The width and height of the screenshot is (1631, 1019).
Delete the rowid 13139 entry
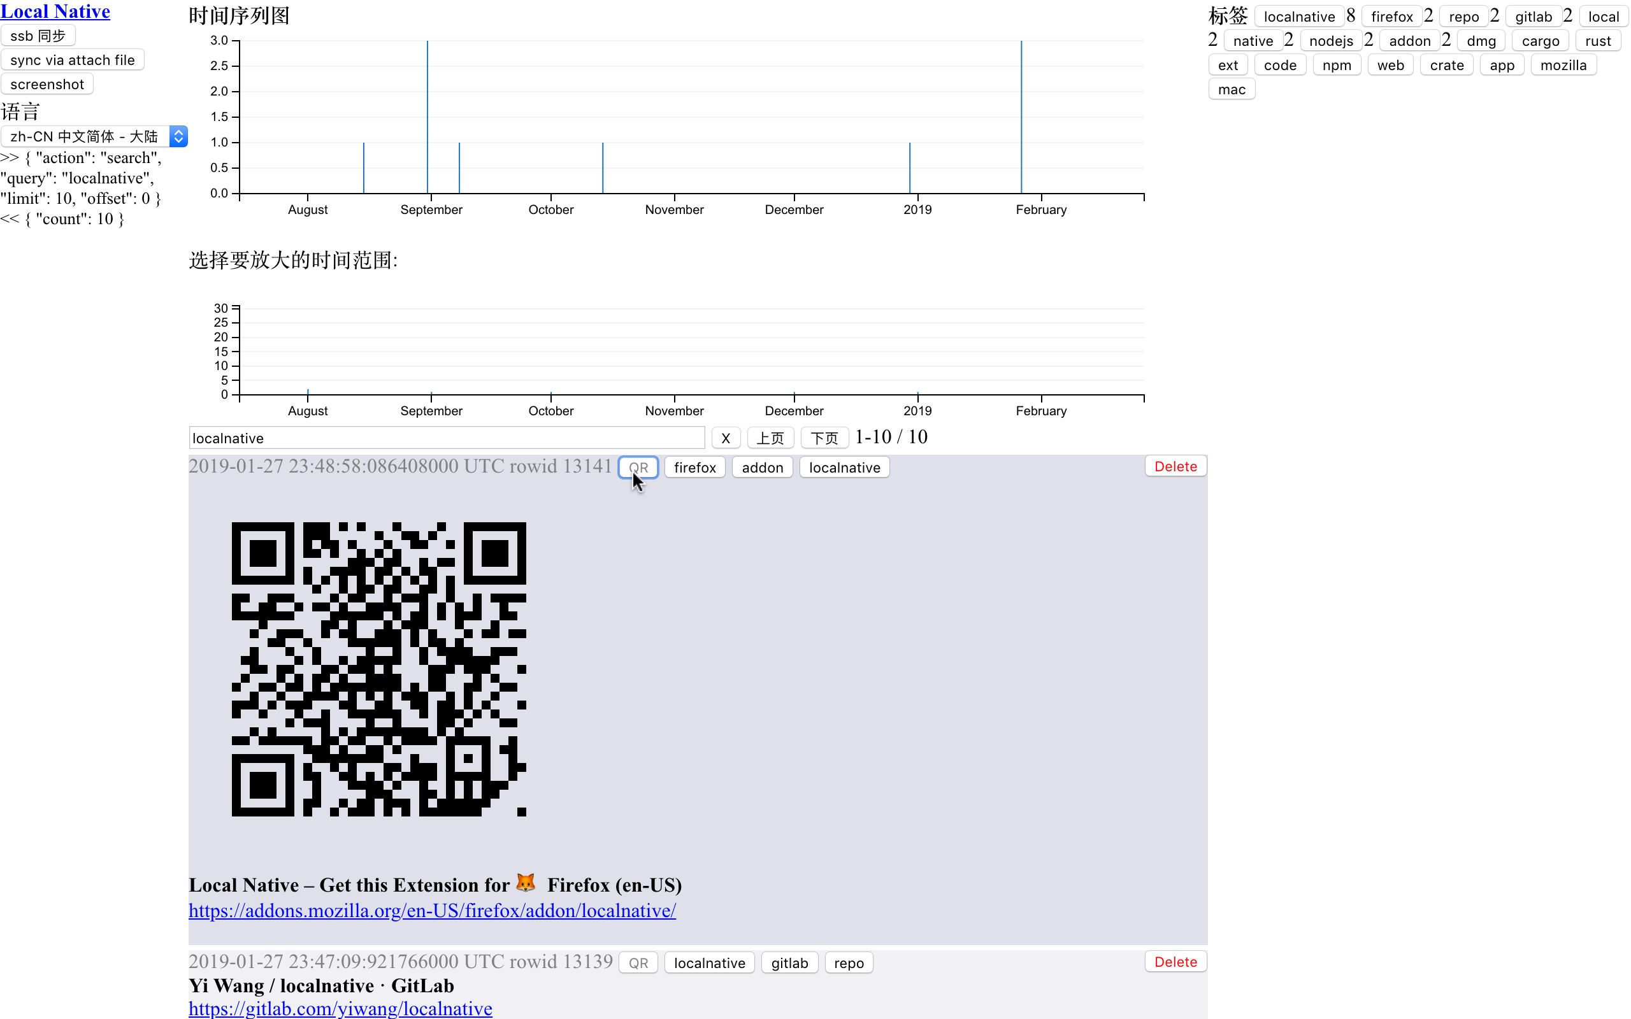point(1175,961)
